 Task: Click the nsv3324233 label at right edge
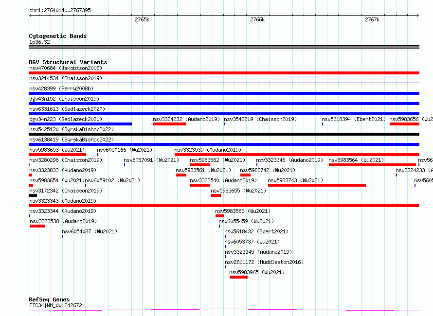click(x=414, y=170)
